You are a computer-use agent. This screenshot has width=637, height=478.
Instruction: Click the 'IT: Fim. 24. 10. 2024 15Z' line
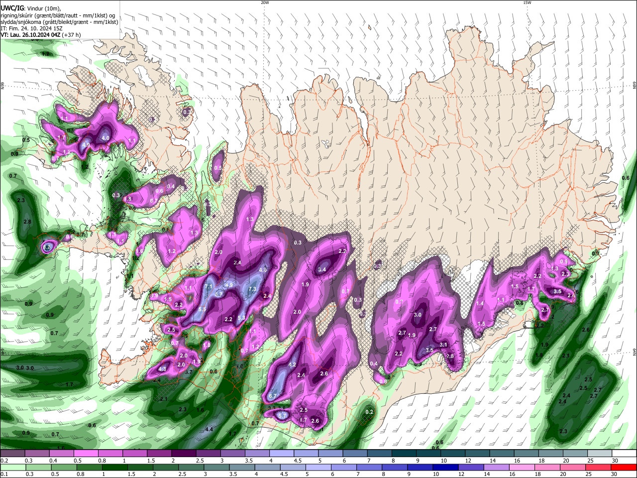31,28
